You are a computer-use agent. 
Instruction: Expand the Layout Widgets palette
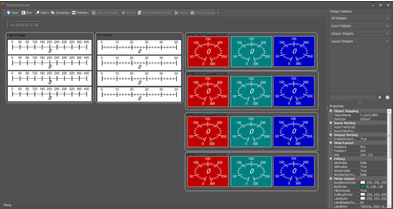coord(359,41)
